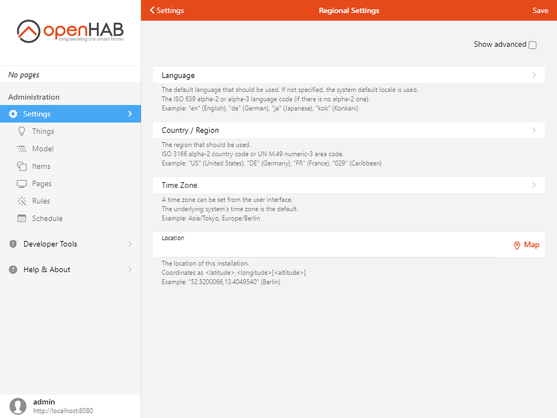The width and height of the screenshot is (557, 418).
Task: Click the Pages sidebar icon
Action: 21,183
